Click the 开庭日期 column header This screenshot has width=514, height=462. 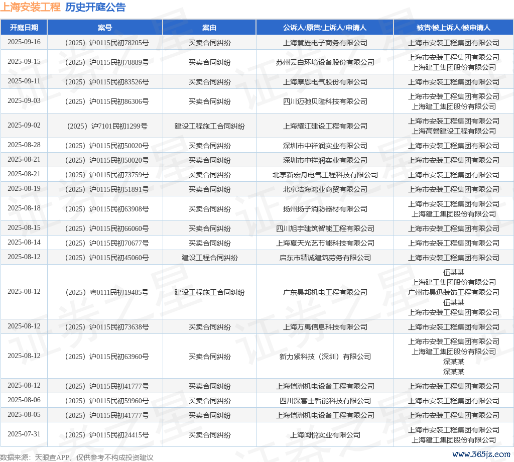click(x=24, y=28)
